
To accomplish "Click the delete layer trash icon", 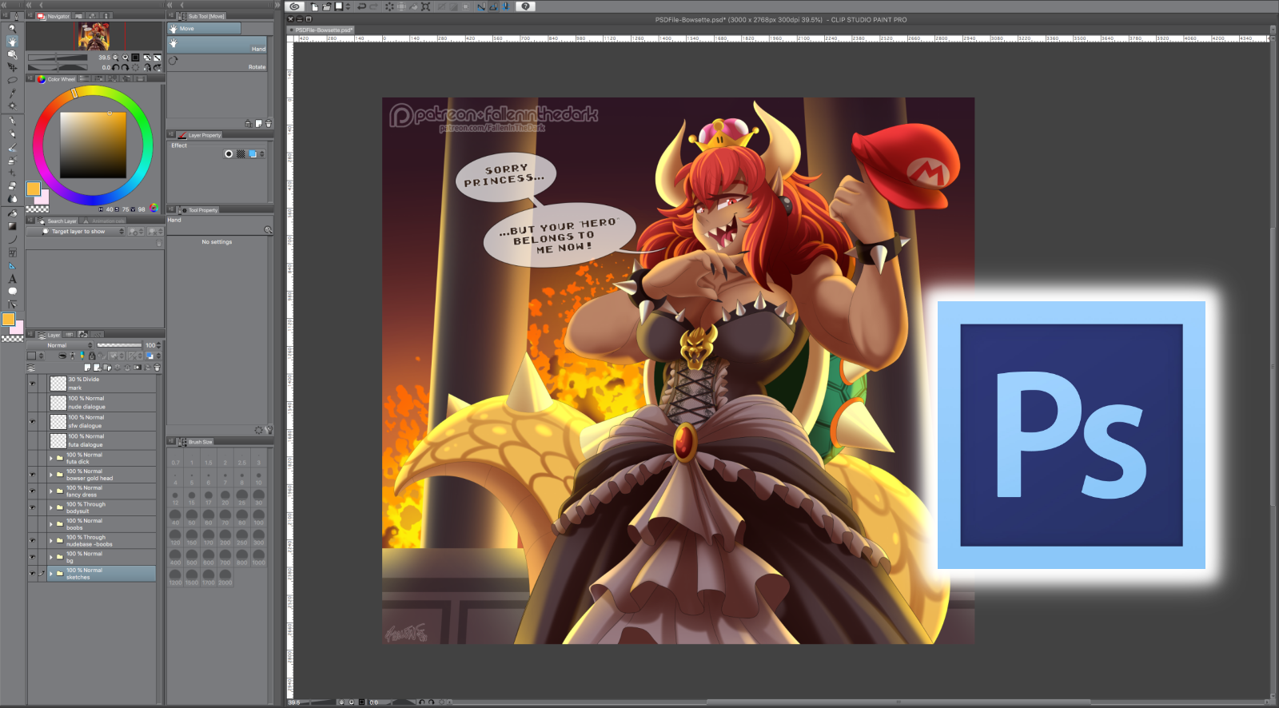I will pos(157,368).
